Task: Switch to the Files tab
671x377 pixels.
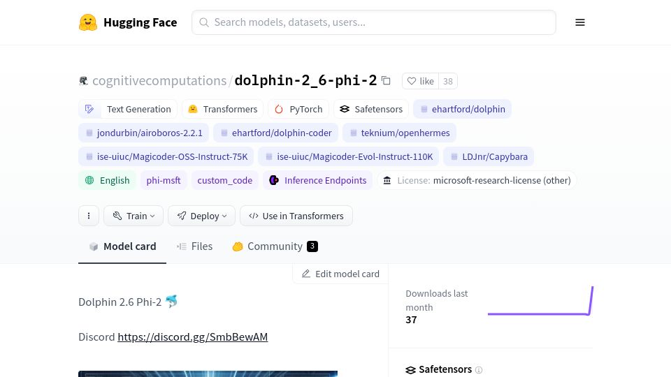Action: (x=195, y=246)
